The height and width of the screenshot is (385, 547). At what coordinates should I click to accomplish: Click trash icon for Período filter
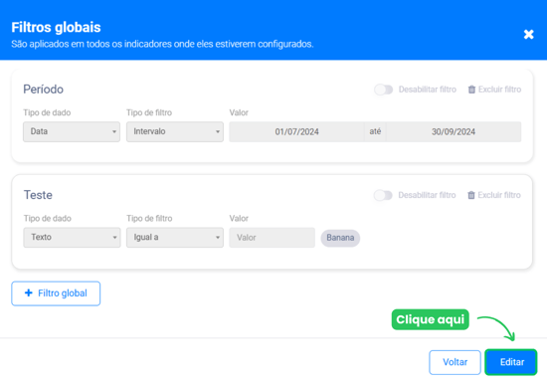point(471,90)
